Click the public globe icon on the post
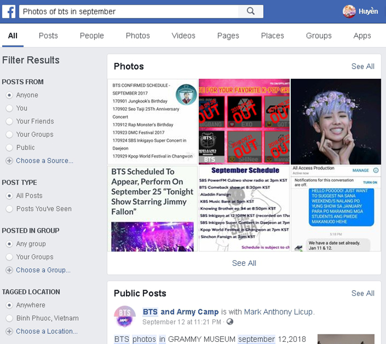This screenshot has height=344, width=386. click(230, 322)
